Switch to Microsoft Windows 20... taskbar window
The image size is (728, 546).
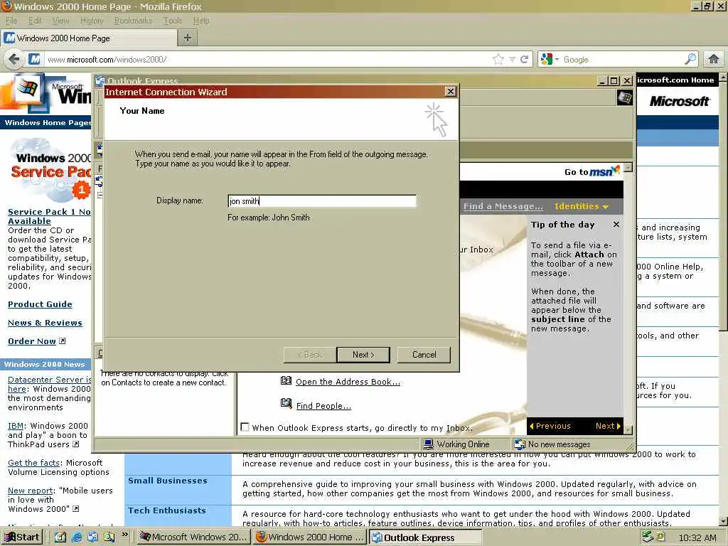(193, 537)
